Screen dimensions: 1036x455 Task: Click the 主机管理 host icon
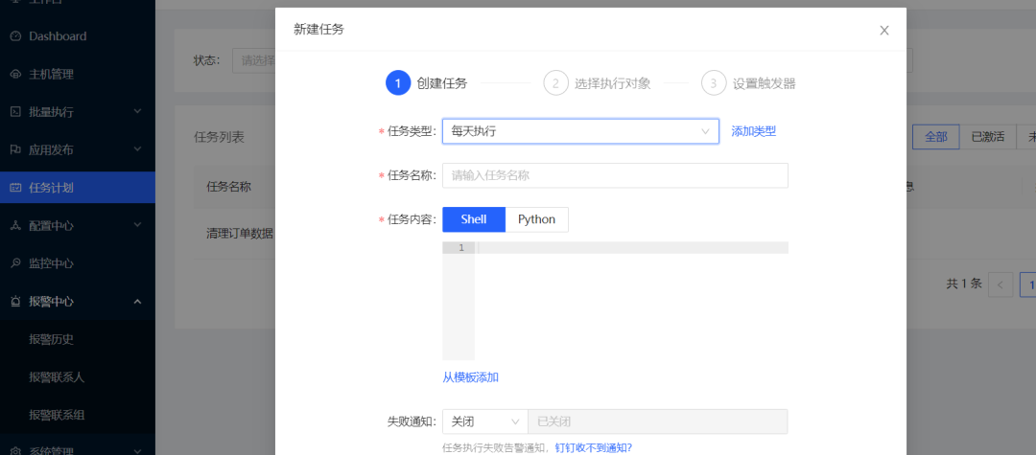coord(16,75)
